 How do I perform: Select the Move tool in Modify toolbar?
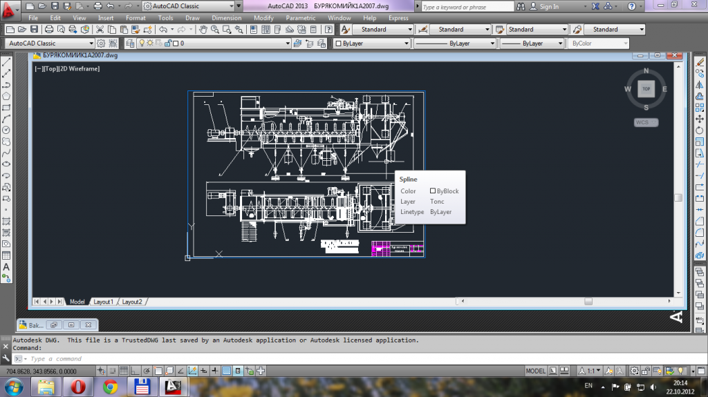700,119
